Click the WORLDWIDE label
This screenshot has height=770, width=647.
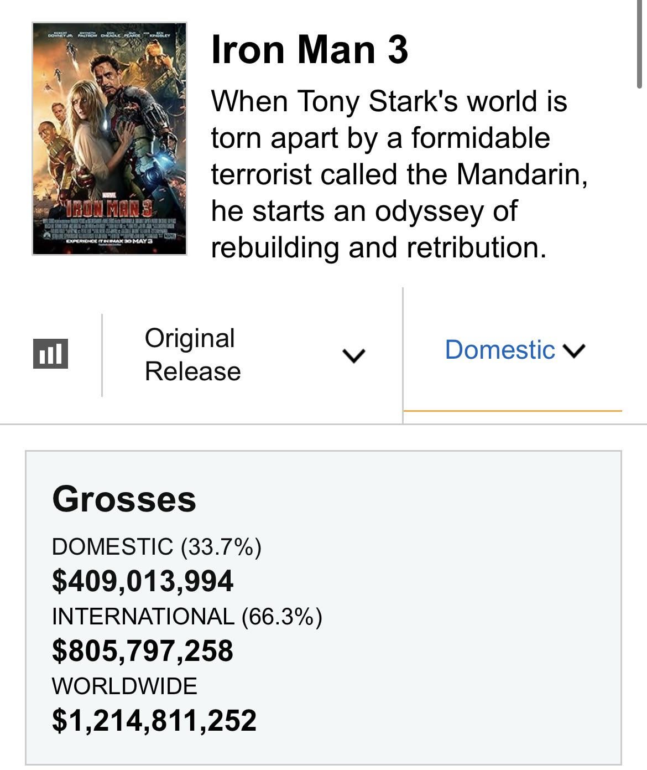click(124, 686)
